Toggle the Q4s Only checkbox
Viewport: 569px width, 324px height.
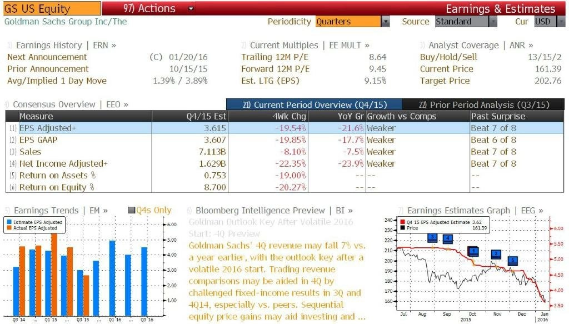(x=132, y=210)
